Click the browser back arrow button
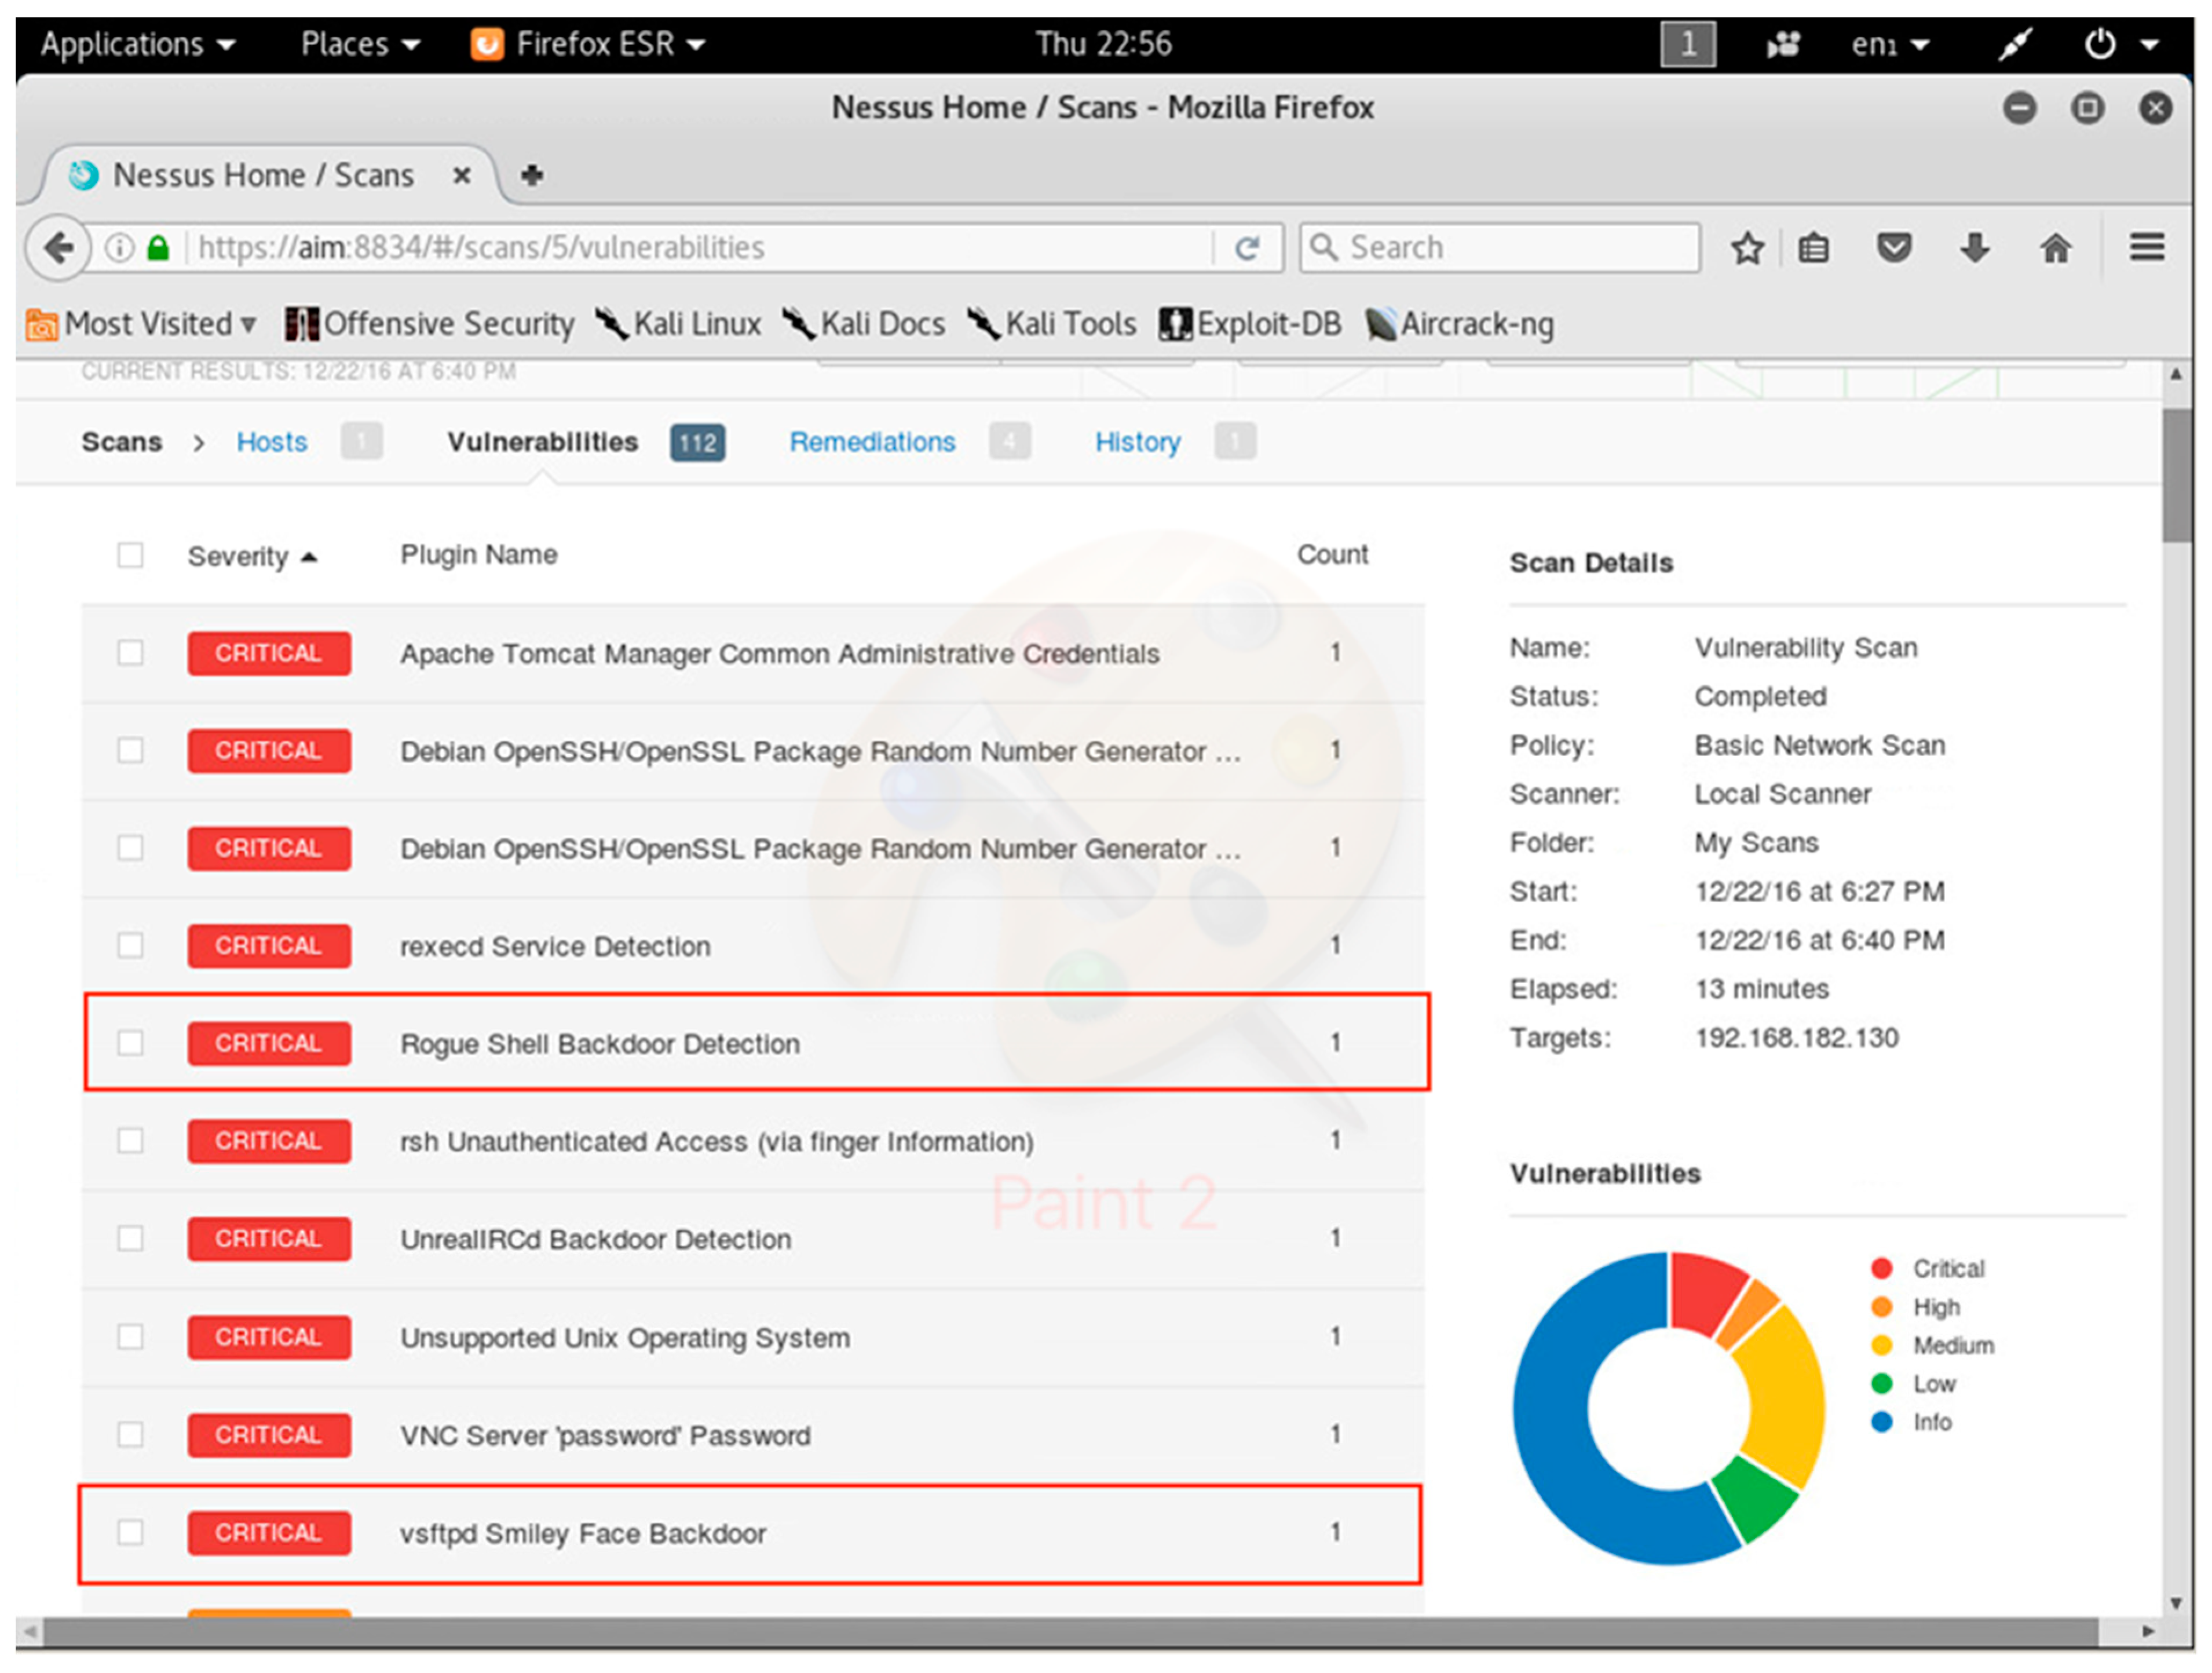 [58, 247]
